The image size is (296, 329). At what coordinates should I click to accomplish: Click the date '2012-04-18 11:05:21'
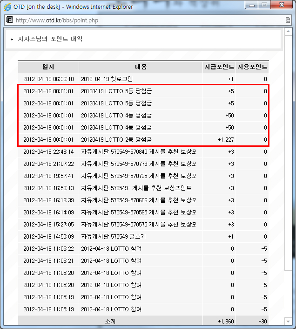[x=48, y=261]
